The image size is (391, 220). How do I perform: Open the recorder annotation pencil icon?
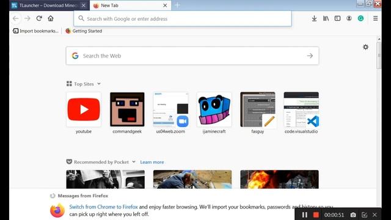[364, 215]
